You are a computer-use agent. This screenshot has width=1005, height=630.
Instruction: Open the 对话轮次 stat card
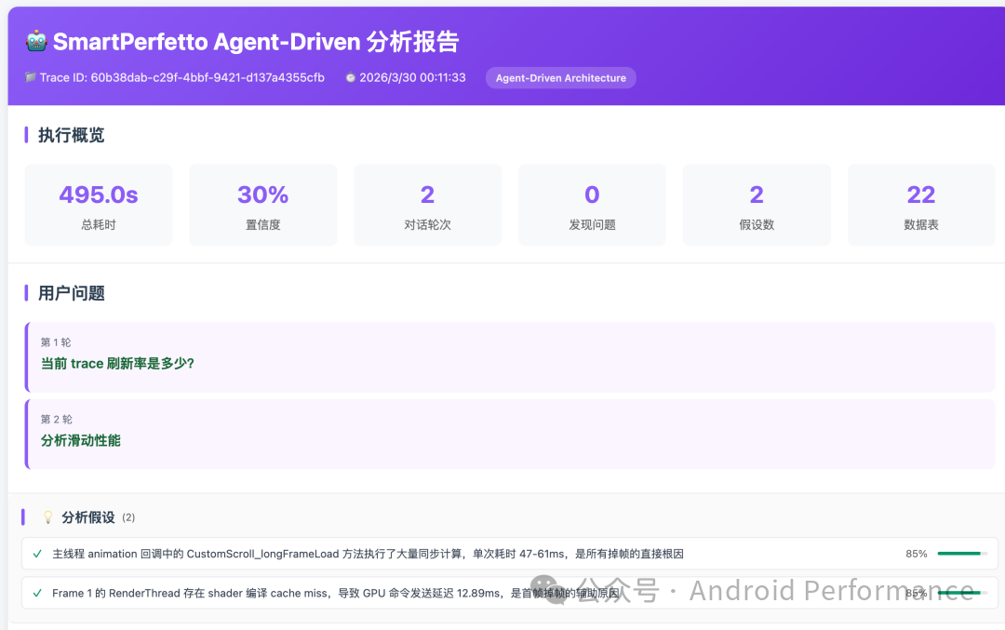[427, 205]
